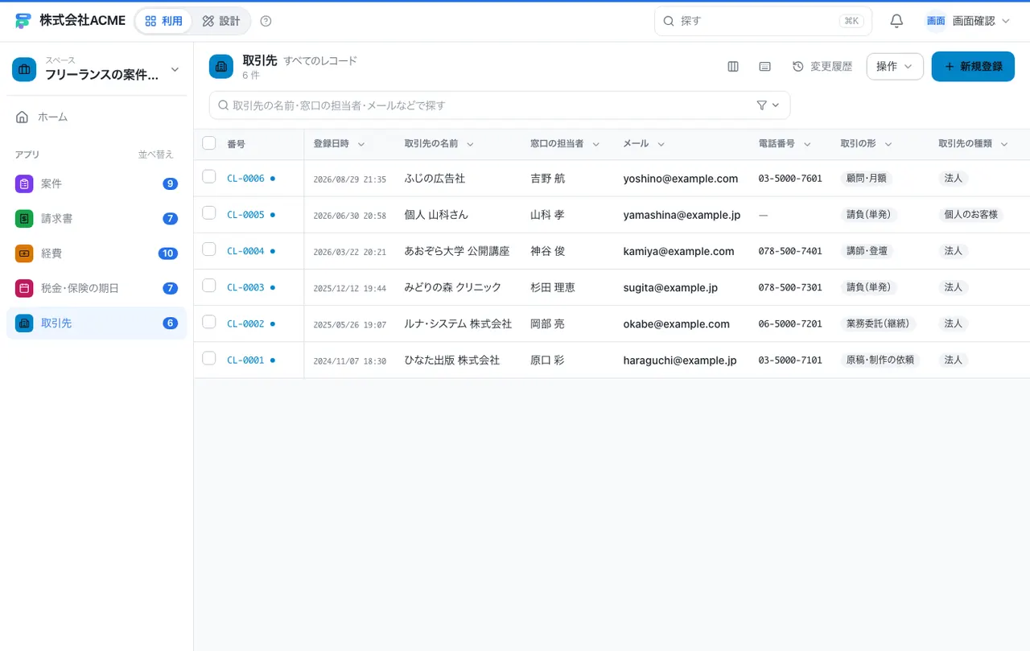The image size is (1030, 651).
Task: Click the 取引先 icon in sidebar
Action: [24, 323]
